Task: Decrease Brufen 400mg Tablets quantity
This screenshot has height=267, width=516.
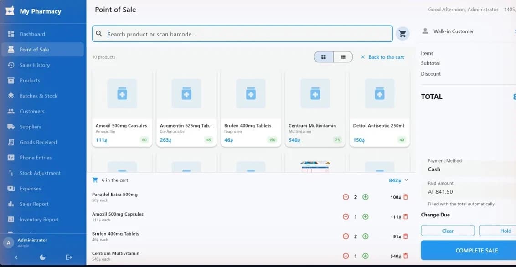Action: tap(346, 236)
